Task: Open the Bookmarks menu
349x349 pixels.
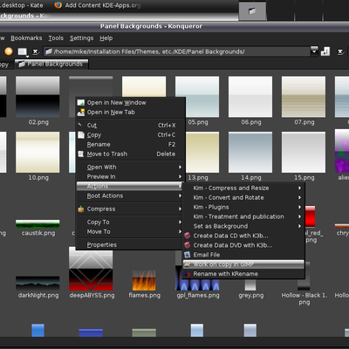Action: point(26,38)
